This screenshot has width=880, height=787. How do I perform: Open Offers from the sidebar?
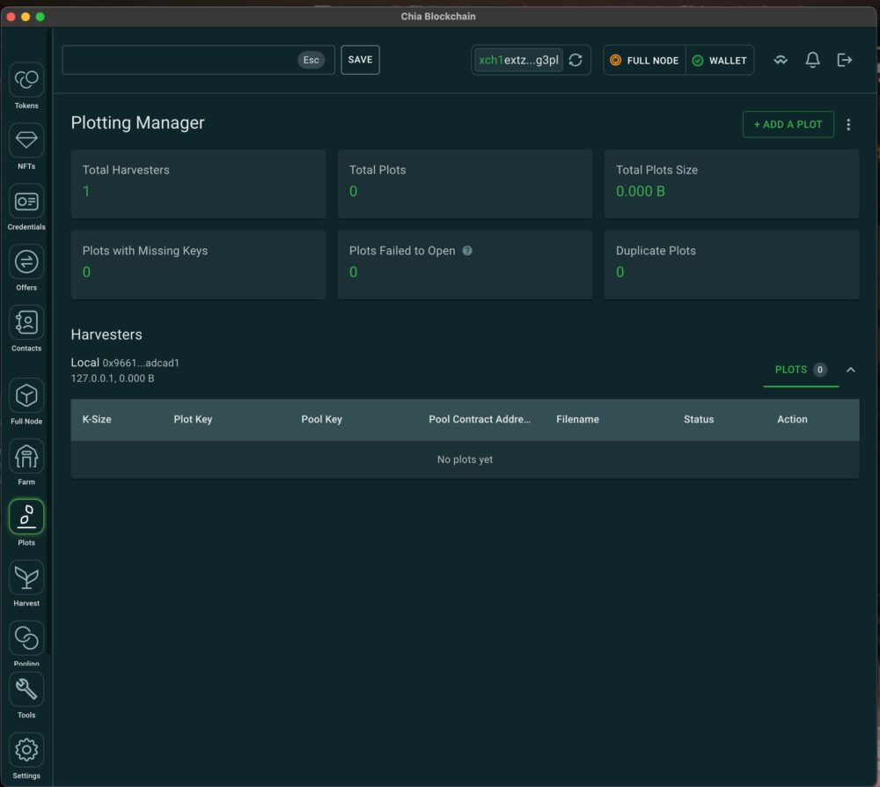(x=26, y=261)
